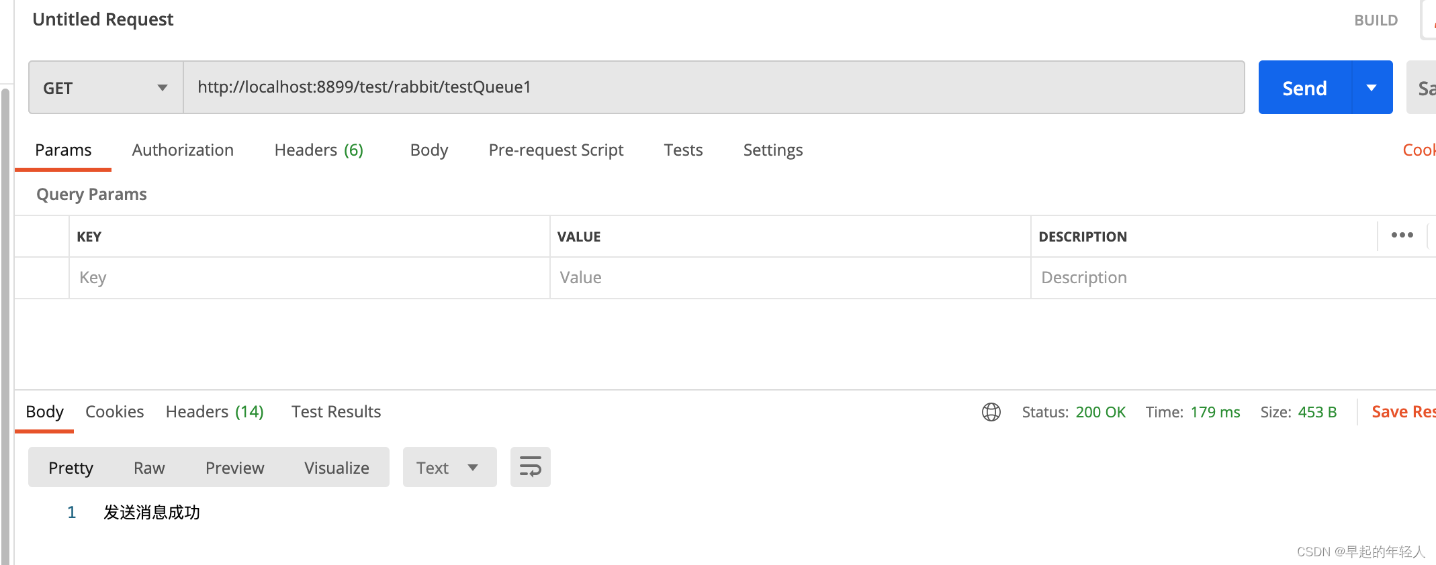Toggle the word wrap icon
Screen dimensions: 1436x565
click(530, 467)
